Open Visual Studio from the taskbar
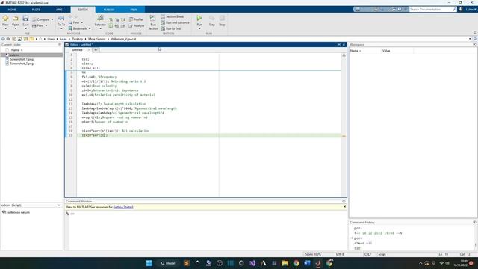This screenshot has width=478, height=269. click(252, 263)
